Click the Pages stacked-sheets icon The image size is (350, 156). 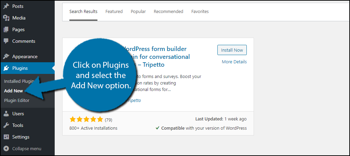pos(6,29)
